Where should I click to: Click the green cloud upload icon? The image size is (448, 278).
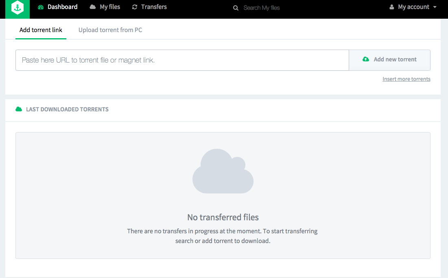tap(366, 59)
